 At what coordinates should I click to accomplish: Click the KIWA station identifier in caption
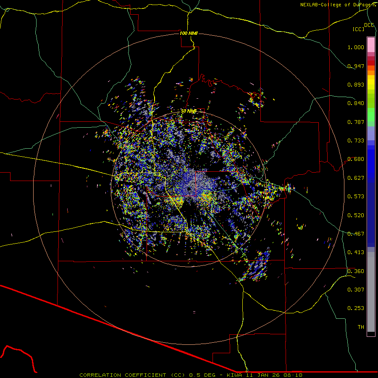(235, 375)
